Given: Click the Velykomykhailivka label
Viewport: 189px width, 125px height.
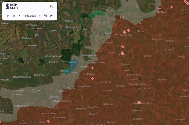Looking at the screenshot, I should click(x=53, y=56).
